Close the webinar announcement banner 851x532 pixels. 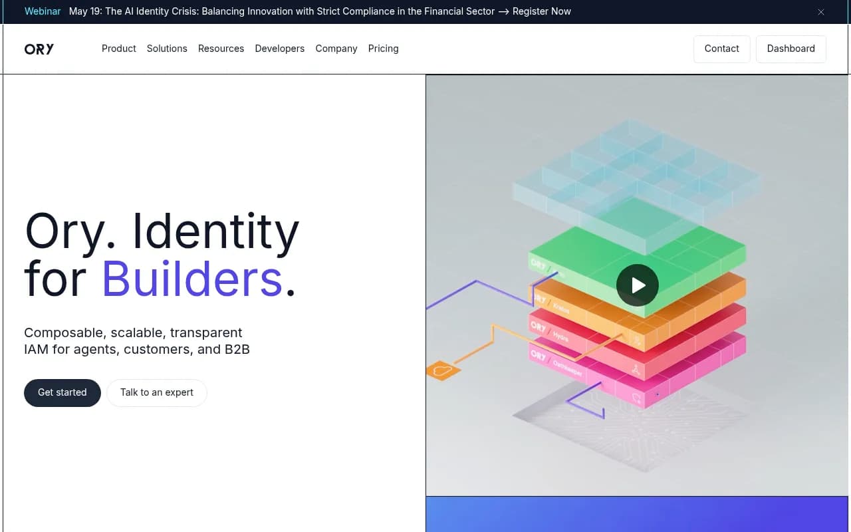pos(821,12)
